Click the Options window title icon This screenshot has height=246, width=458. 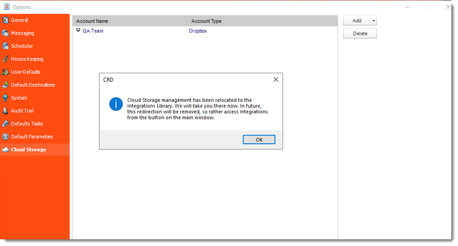pyautogui.click(x=7, y=7)
